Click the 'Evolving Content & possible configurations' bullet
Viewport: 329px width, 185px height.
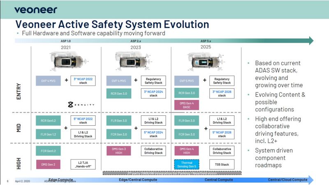pos(280,102)
